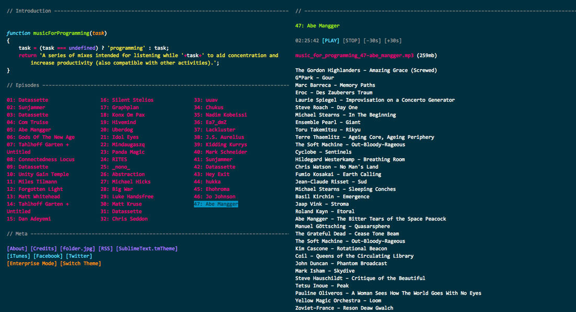Choose highlighted episode 47: Abe Mangger
The image size is (576, 312).
click(x=216, y=204)
